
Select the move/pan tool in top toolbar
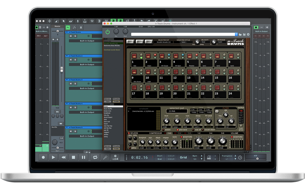(x=49, y=21)
